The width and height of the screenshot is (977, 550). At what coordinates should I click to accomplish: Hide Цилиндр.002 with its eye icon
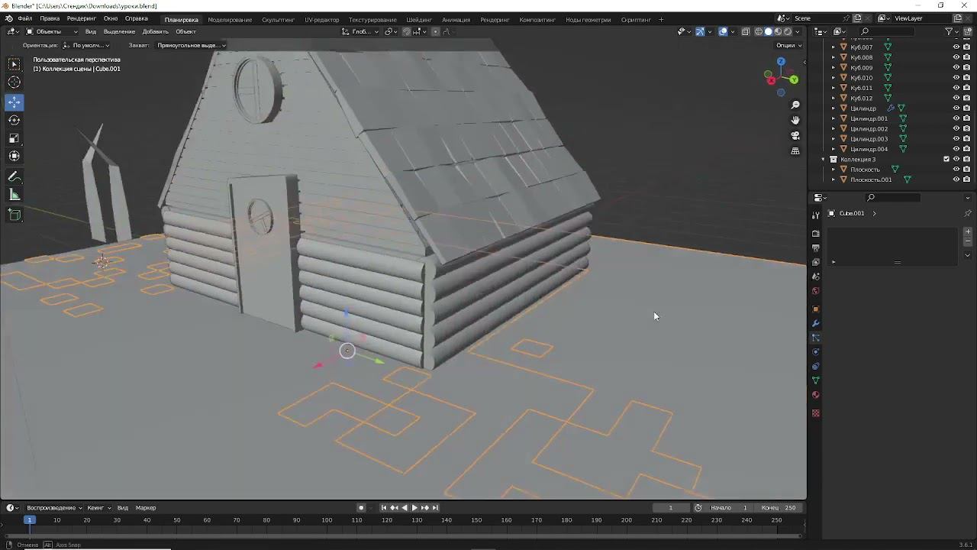(x=956, y=129)
